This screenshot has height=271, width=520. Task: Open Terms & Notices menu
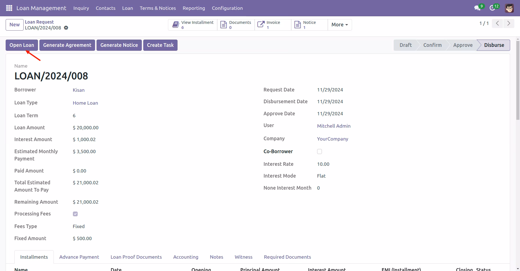tap(158, 8)
